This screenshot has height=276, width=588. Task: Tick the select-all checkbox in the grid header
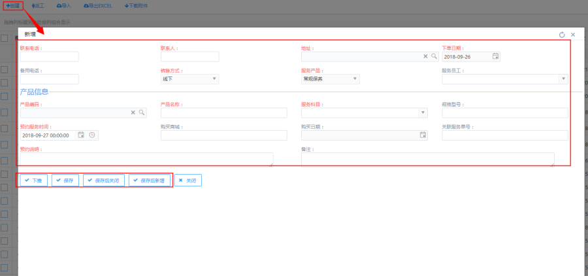(x=4, y=38)
